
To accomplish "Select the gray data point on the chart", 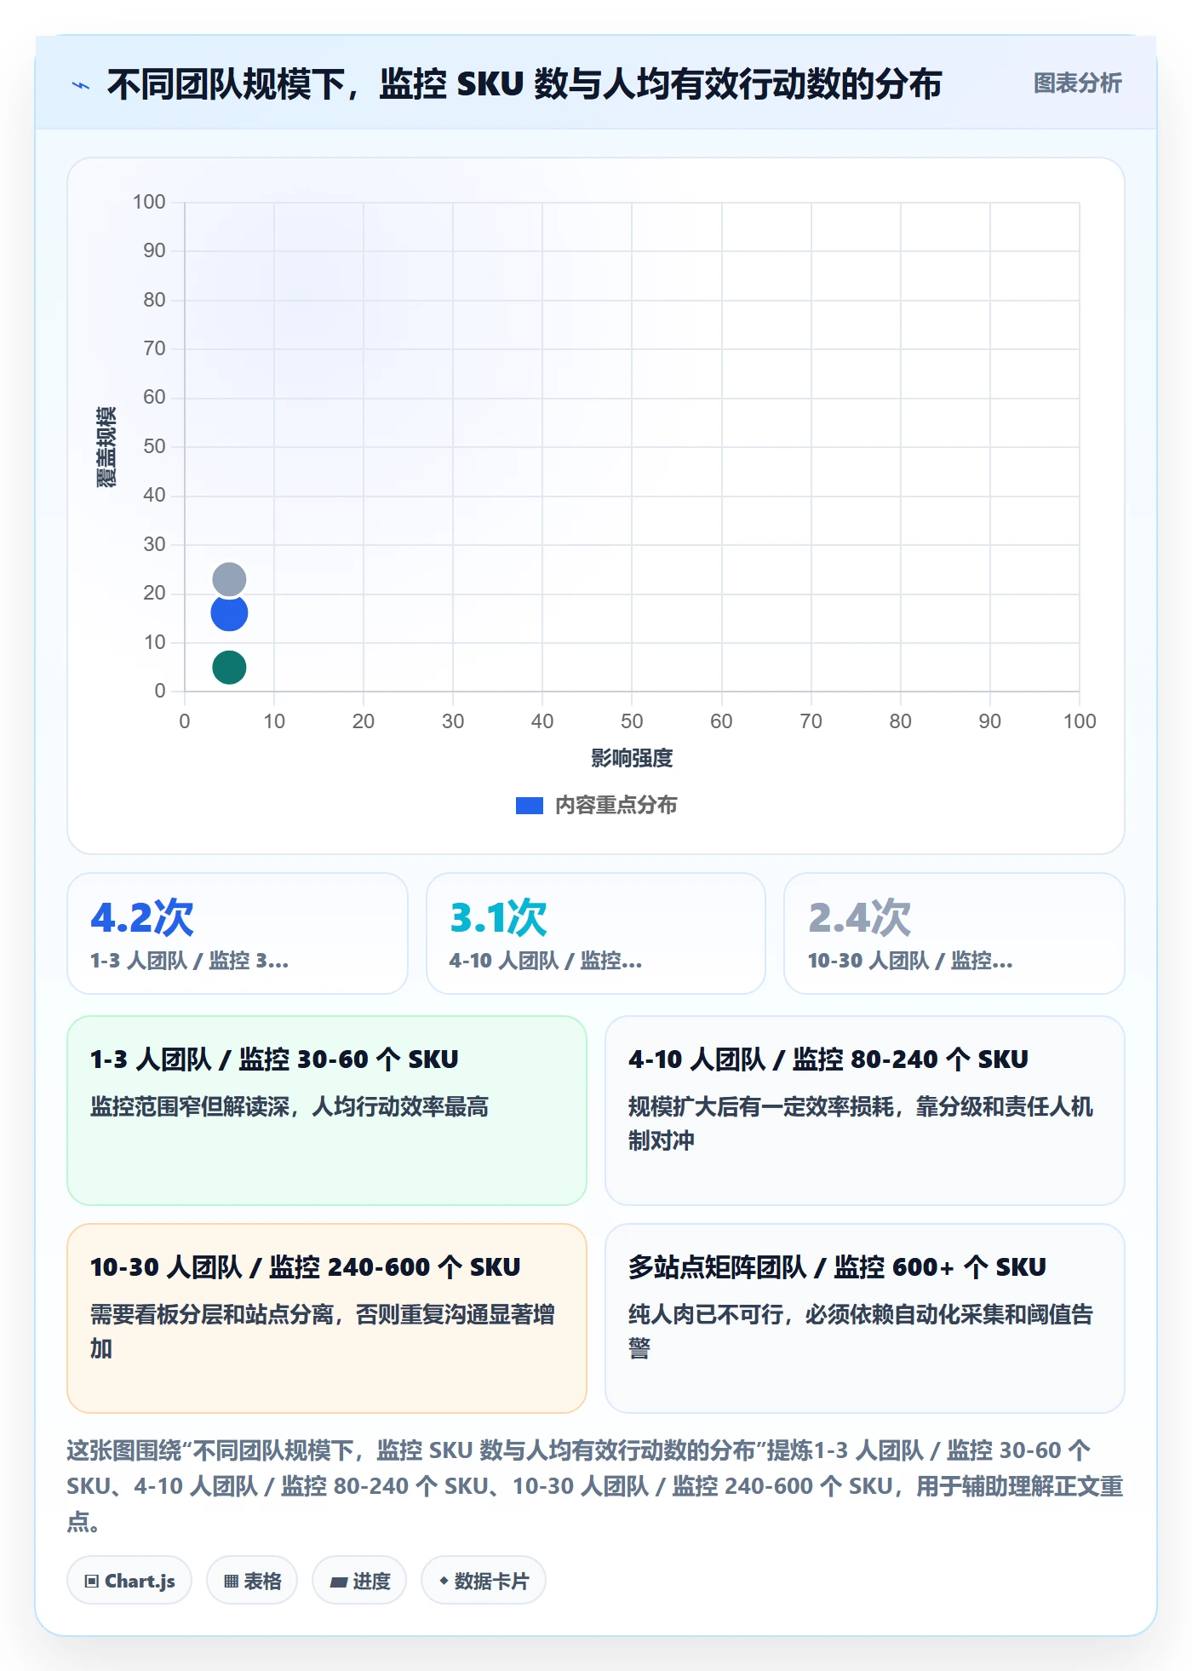I will [229, 579].
